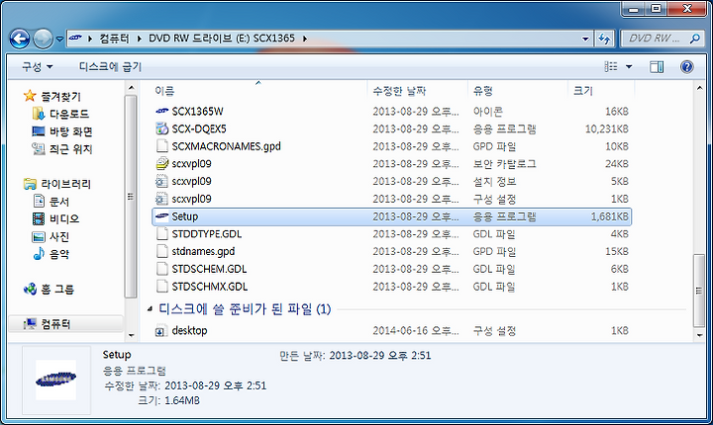This screenshot has width=713, height=425.
Task: Toggle the preview pane button
Action: click(x=657, y=67)
